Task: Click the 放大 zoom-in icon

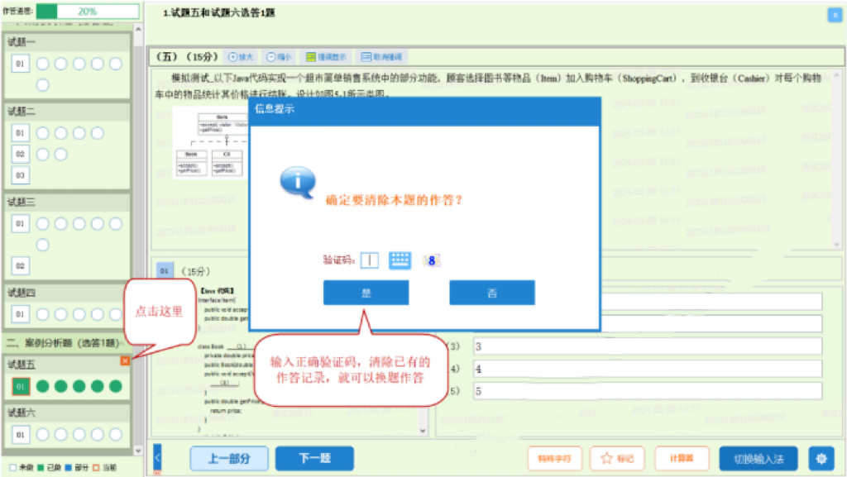Action: coord(241,57)
